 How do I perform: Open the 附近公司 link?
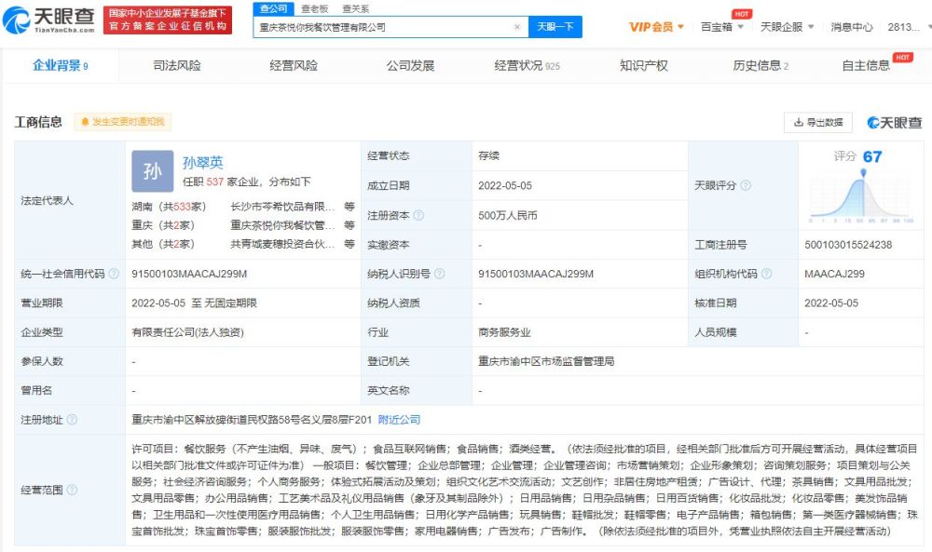tap(400, 420)
